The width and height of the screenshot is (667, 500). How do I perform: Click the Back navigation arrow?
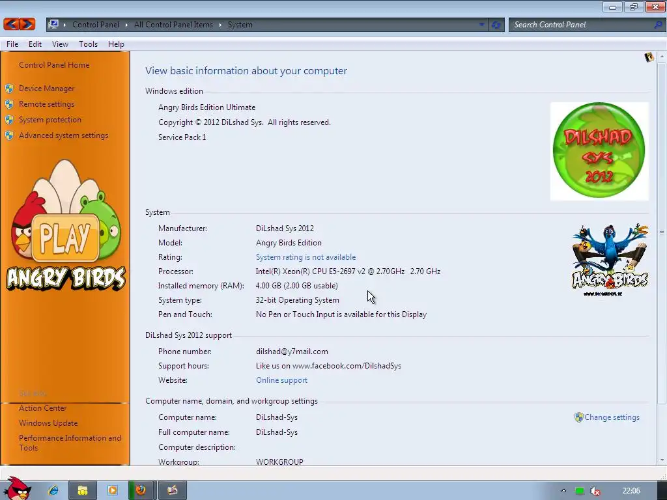pyautogui.click(x=12, y=24)
